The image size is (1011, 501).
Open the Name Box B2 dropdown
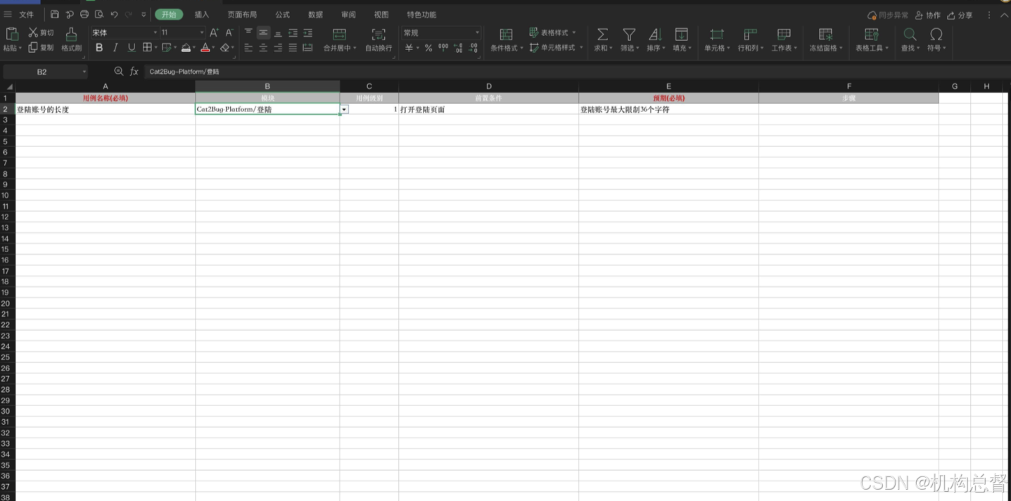[x=84, y=72]
